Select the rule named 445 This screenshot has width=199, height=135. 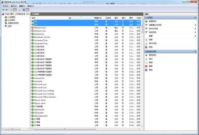(86, 21)
